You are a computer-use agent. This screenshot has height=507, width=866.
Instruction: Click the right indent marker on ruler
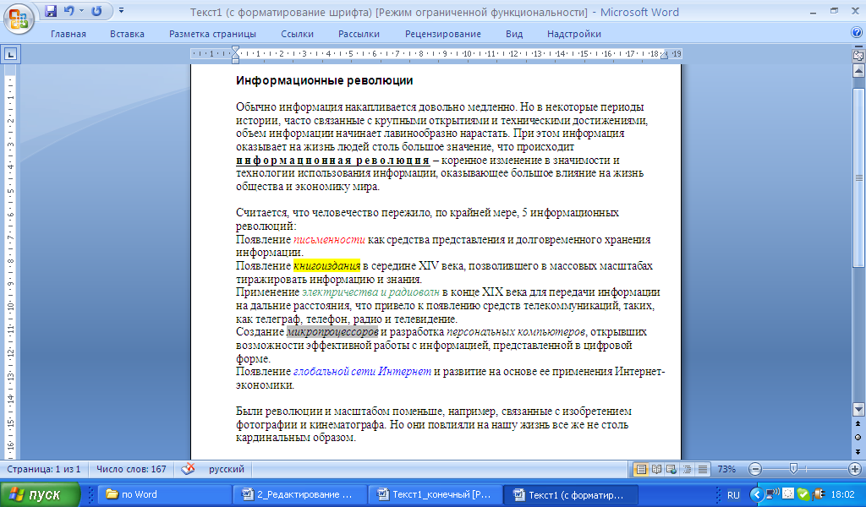coord(664,56)
